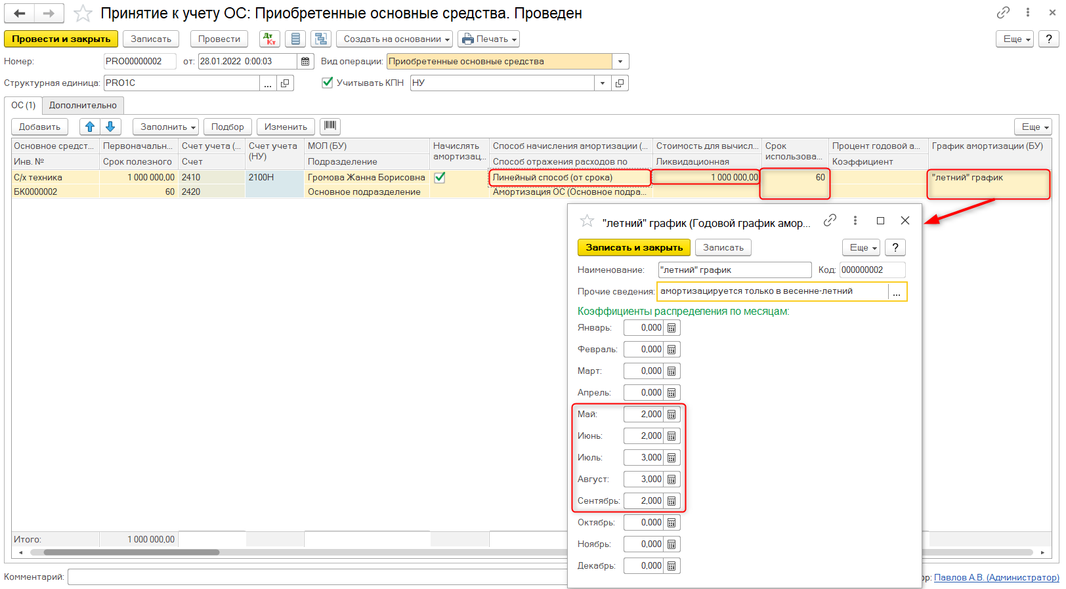Open the calendar picker next to the date

point(305,62)
